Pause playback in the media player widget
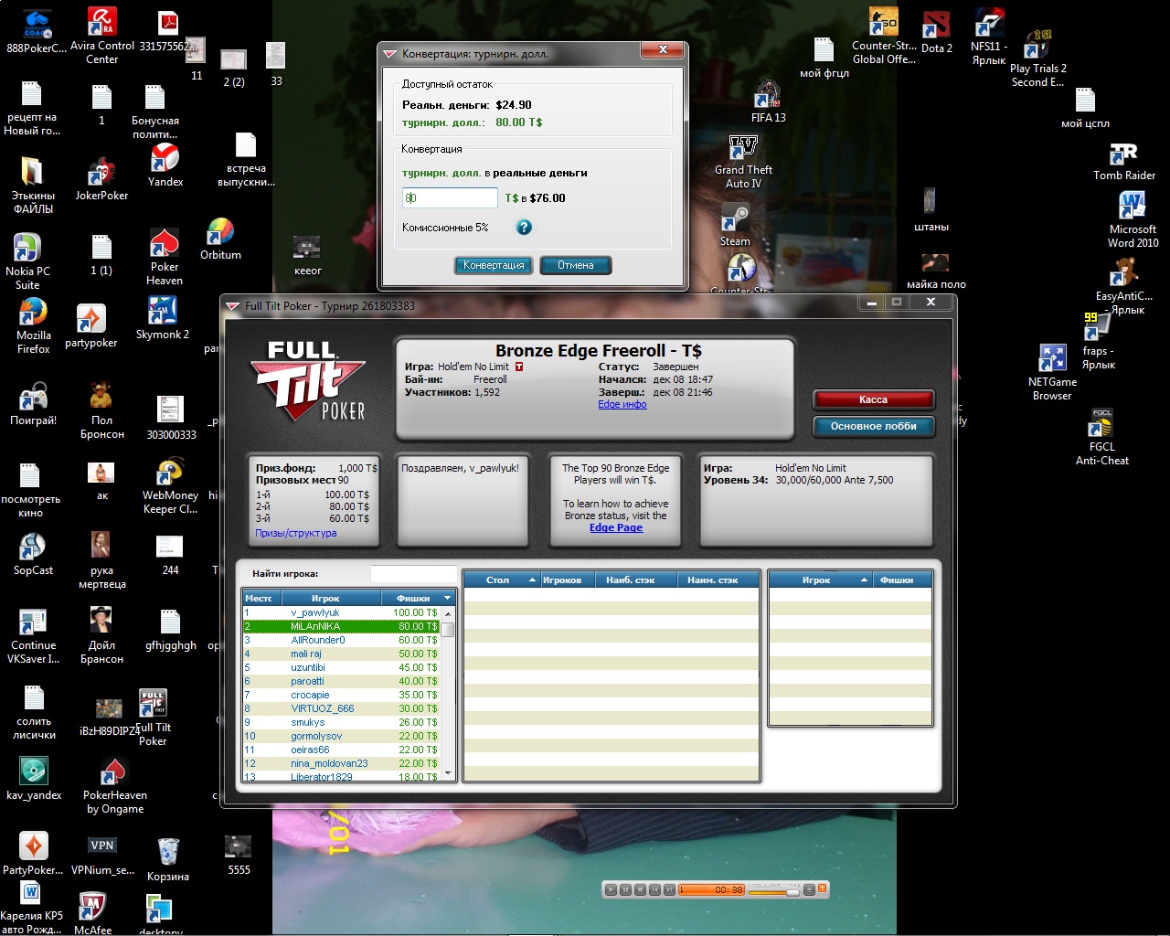This screenshot has width=1170, height=936. coord(625,889)
